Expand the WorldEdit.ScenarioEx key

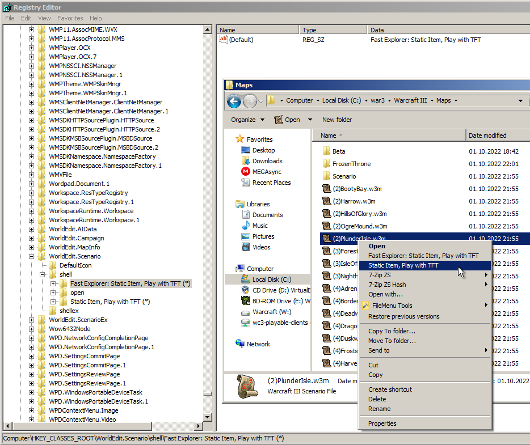point(31,320)
